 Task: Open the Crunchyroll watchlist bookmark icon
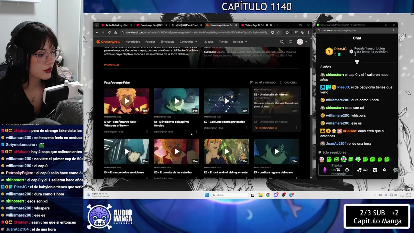coord(291,42)
